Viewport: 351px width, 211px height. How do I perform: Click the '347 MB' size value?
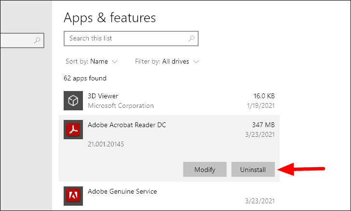click(263, 125)
